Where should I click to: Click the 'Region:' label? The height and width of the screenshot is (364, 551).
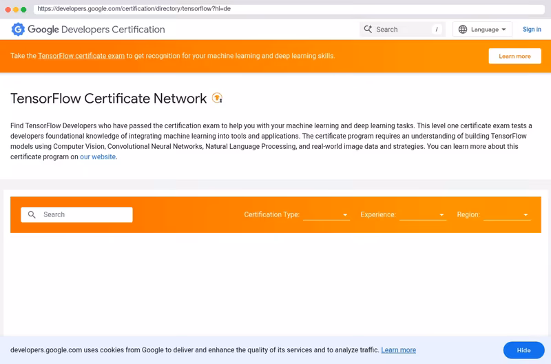[468, 214]
